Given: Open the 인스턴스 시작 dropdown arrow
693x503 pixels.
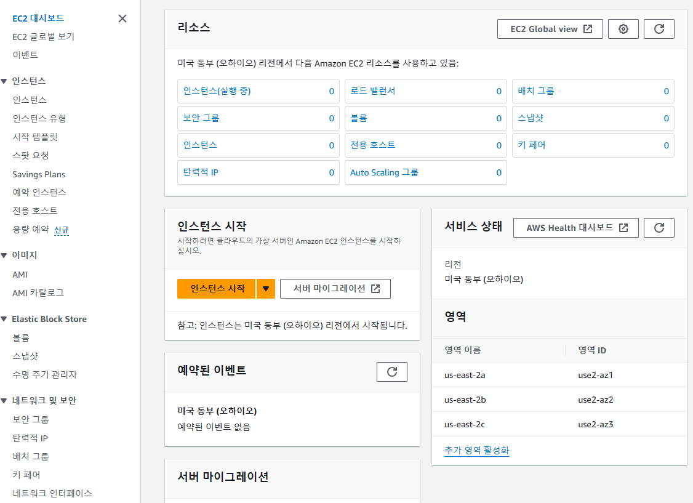Looking at the screenshot, I should point(266,289).
